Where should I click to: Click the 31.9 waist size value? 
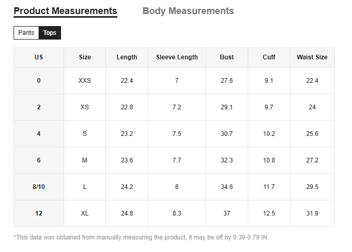(312, 213)
